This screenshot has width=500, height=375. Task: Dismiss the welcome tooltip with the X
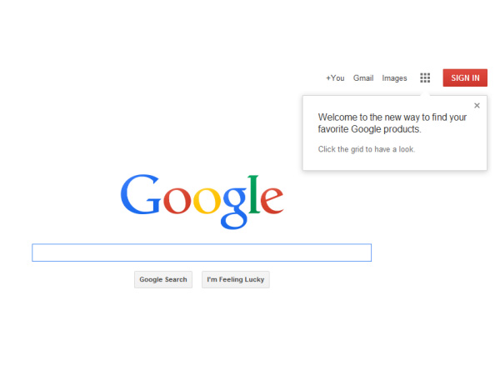point(477,106)
